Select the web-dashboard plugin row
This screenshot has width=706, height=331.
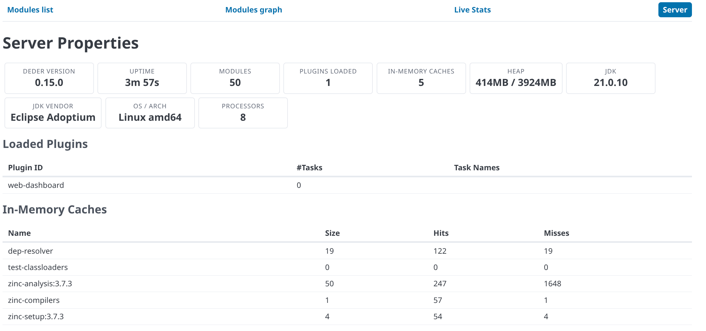pyautogui.click(x=347, y=185)
